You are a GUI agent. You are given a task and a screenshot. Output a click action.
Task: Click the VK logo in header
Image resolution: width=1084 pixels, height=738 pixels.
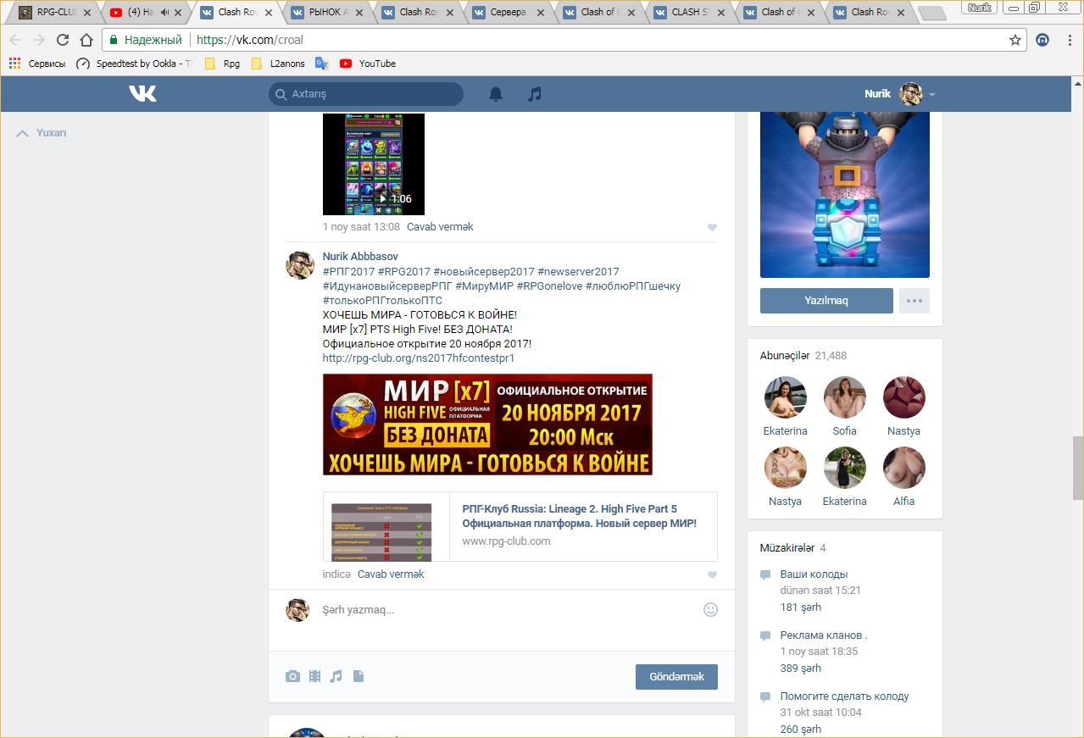[x=142, y=93]
